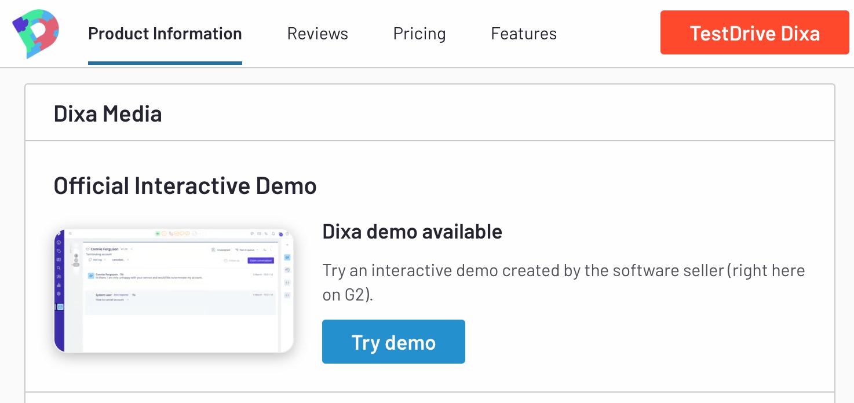This screenshot has width=854, height=403.
Task: Open the interactive demo preview thumbnail
Action: (x=174, y=291)
